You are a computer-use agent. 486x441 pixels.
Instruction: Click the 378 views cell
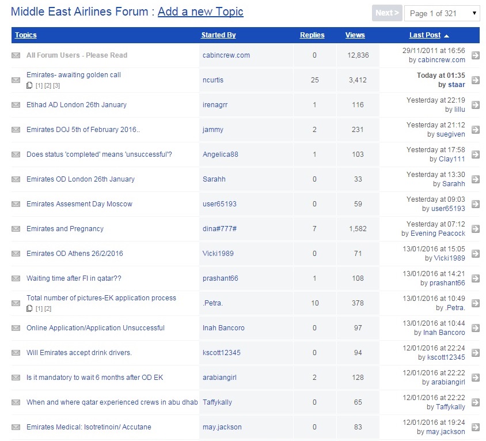[358, 303]
